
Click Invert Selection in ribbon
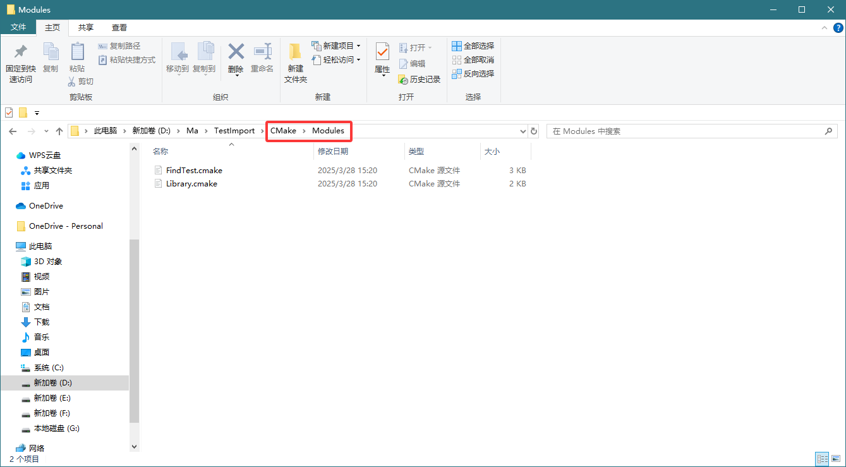coord(473,74)
